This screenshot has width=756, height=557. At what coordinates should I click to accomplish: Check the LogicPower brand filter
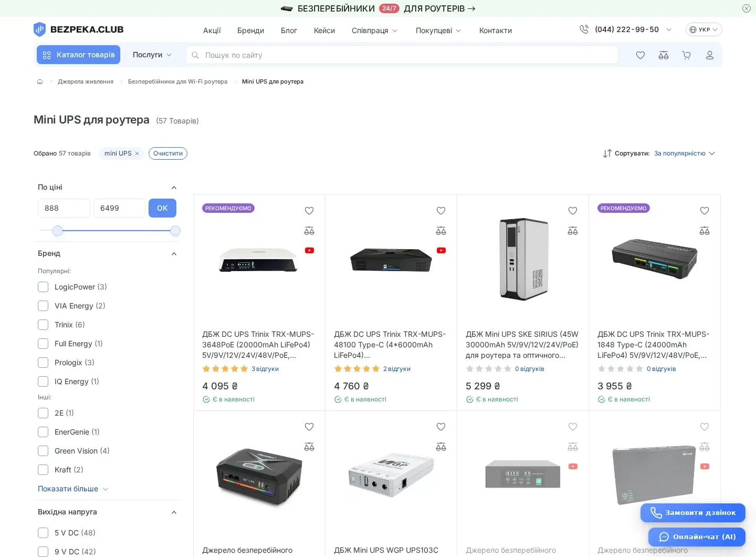click(43, 287)
